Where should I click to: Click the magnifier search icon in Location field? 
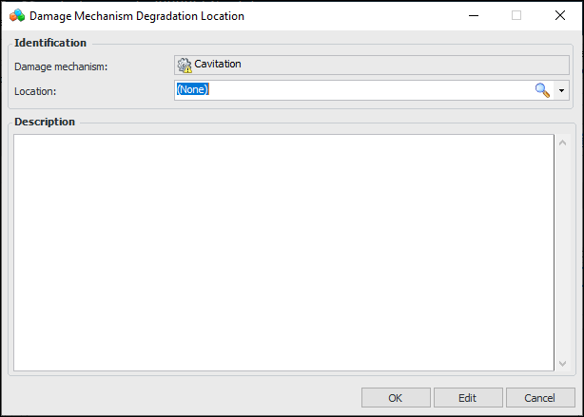pyautogui.click(x=542, y=90)
